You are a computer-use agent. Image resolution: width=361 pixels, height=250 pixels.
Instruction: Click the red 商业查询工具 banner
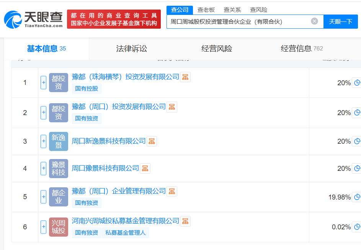tap(114, 19)
